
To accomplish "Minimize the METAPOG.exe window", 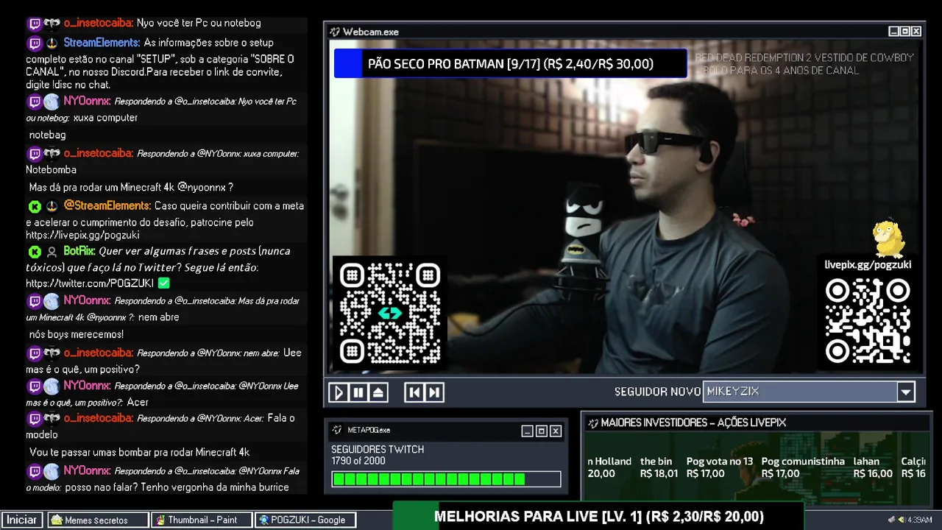I will point(527,431).
